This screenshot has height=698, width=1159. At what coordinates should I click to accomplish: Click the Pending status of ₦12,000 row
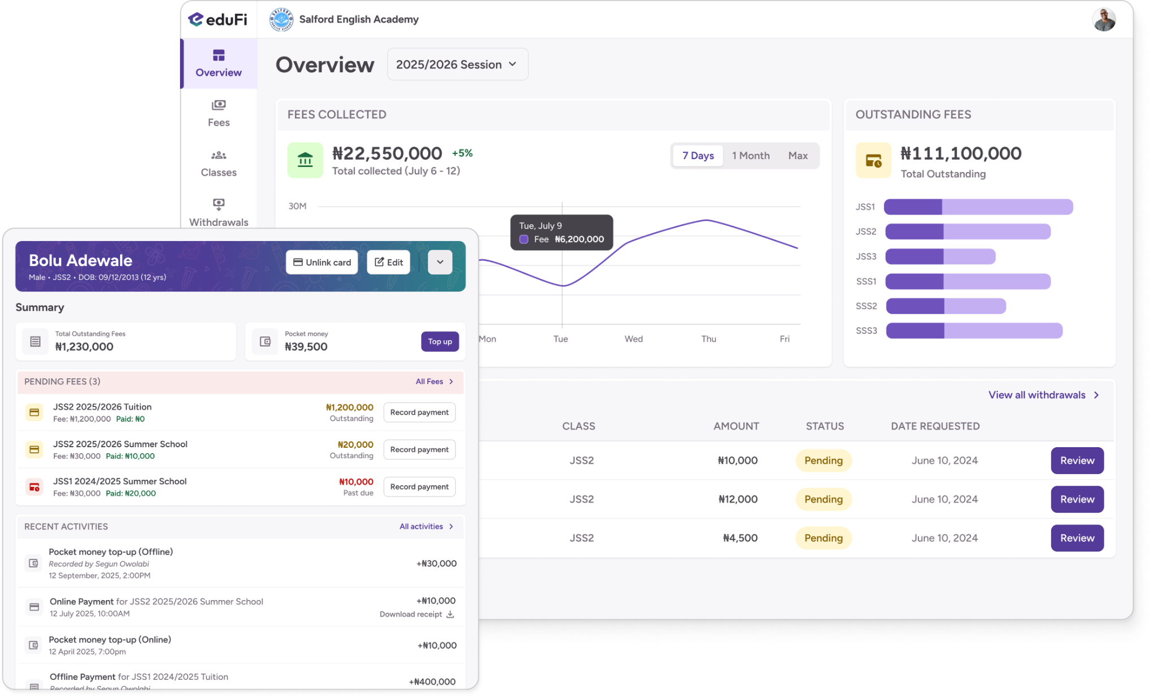click(823, 499)
